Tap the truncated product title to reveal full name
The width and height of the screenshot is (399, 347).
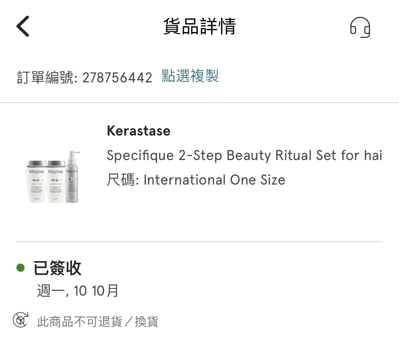(244, 155)
